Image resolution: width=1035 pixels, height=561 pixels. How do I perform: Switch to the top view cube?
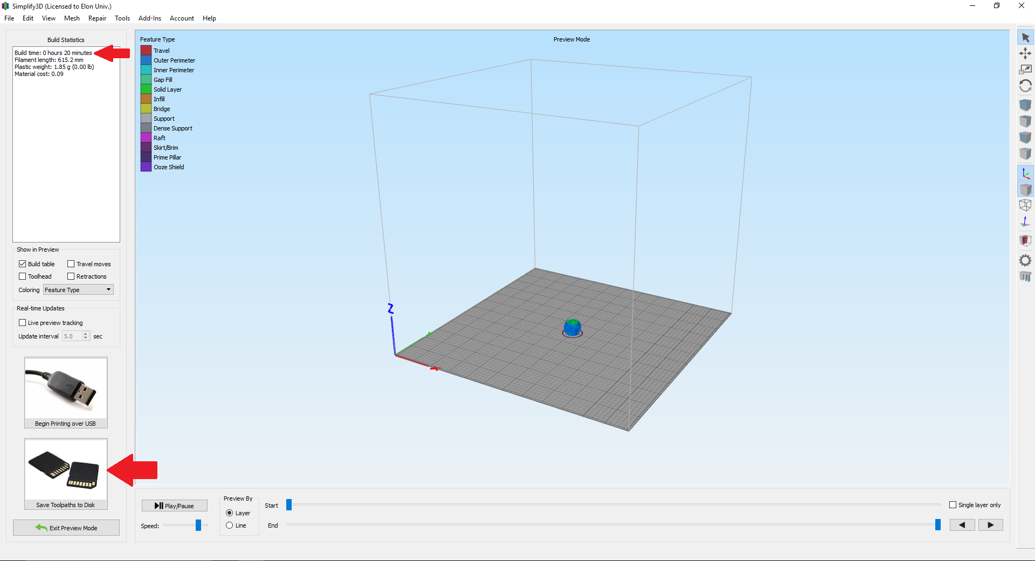tap(1025, 121)
